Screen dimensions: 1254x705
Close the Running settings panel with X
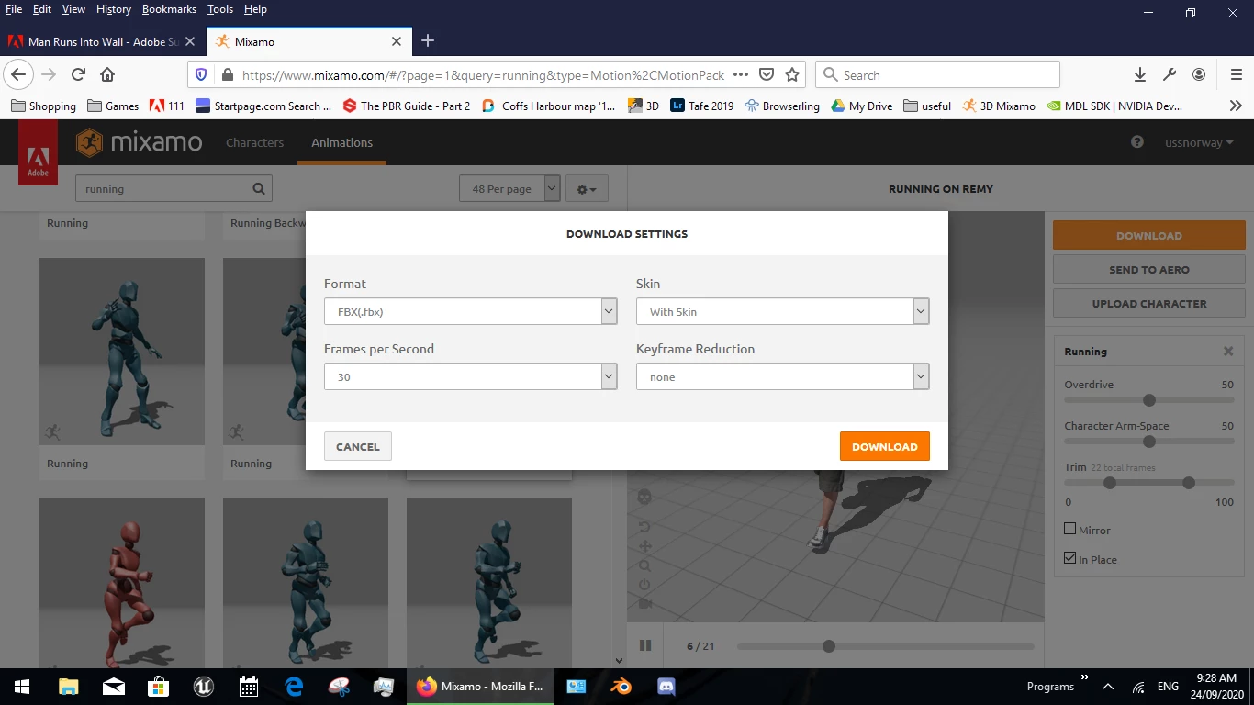[x=1228, y=352]
